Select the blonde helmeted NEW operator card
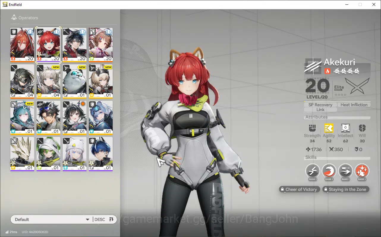The width and height of the screenshot is (381, 237). pos(101,81)
